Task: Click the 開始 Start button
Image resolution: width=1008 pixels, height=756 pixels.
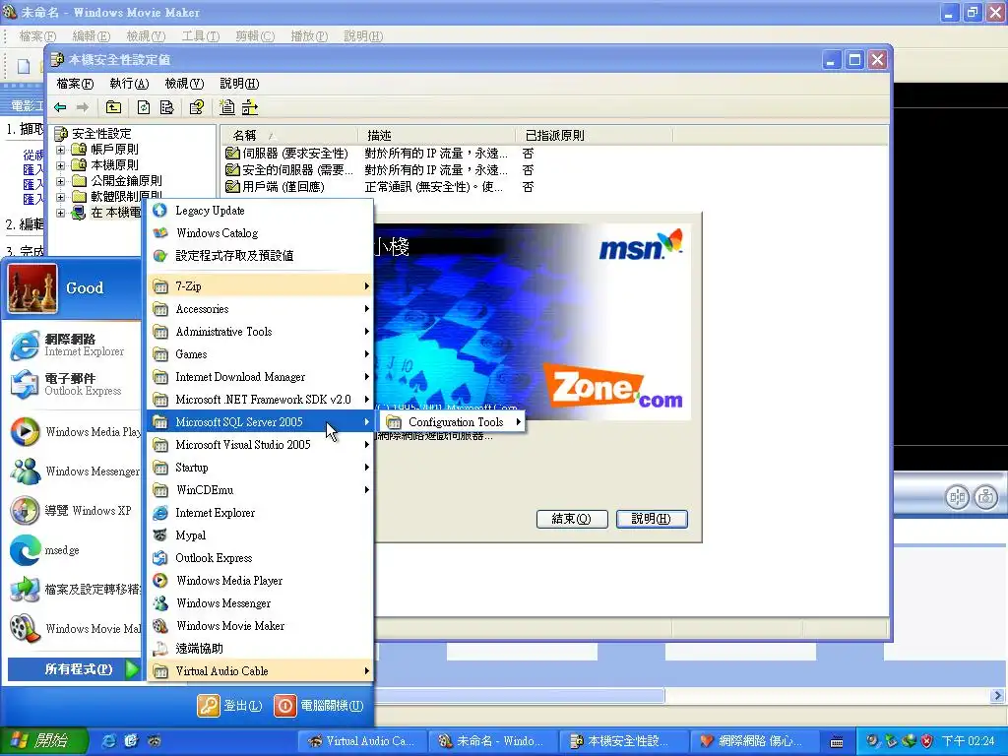Action: (x=42, y=740)
